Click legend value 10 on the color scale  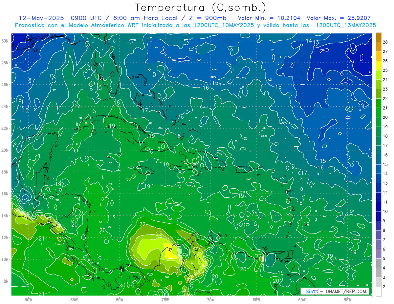[x=385, y=212]
